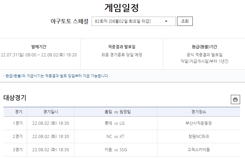Click the 3경기 date and time cell
Image resolution: width=245 pixels, height=158 pixels.
tap(51, 150)
